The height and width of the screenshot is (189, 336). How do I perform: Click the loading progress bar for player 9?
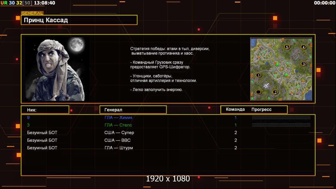click(281, 117)
